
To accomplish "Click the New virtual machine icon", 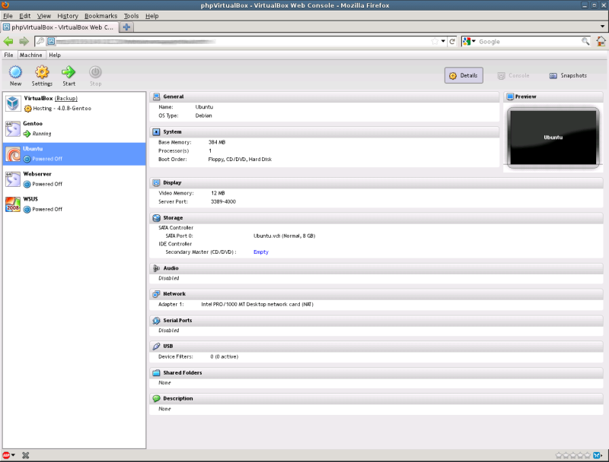I will (15, 72).
